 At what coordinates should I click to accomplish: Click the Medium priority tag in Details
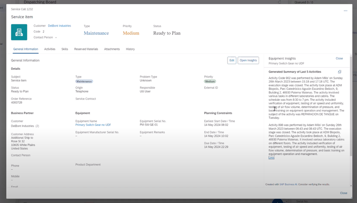(x=210, y=81)
